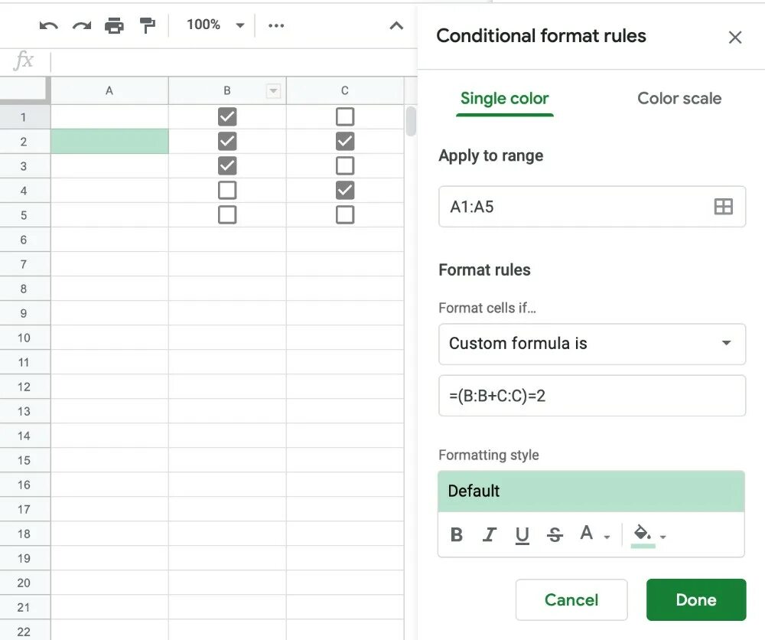Toggle Strikethrough in Formatting style
The image size is (765, 640).
[555, 535]
